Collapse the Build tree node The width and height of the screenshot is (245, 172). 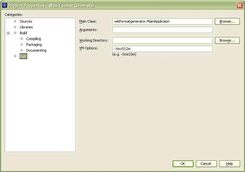click(8, 33)
